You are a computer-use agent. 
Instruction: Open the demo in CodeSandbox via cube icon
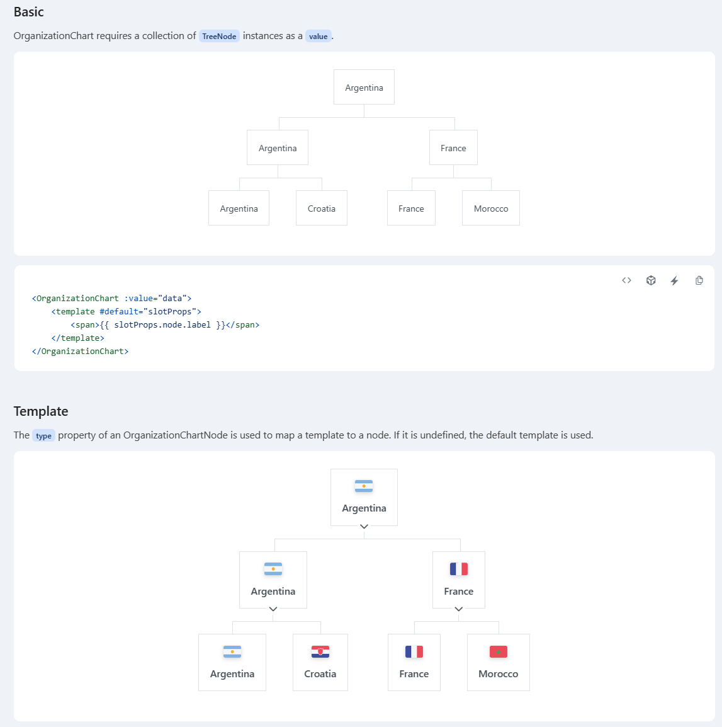tap(650, 280)
